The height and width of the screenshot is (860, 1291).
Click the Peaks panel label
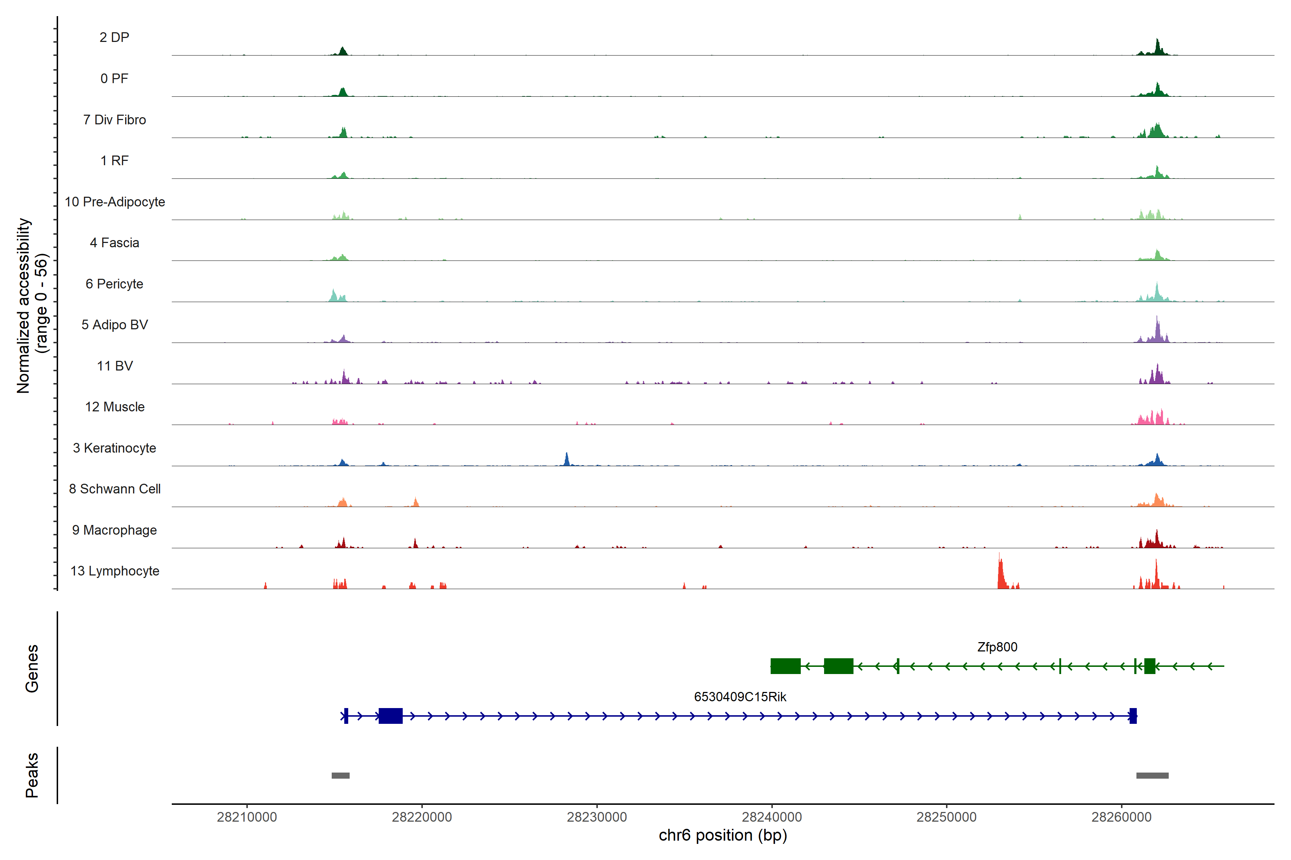[32, 775]
